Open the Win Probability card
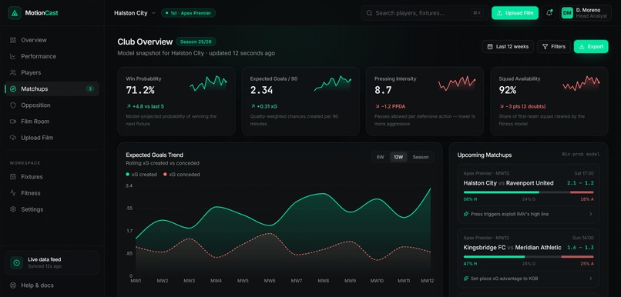 [176, 102]
